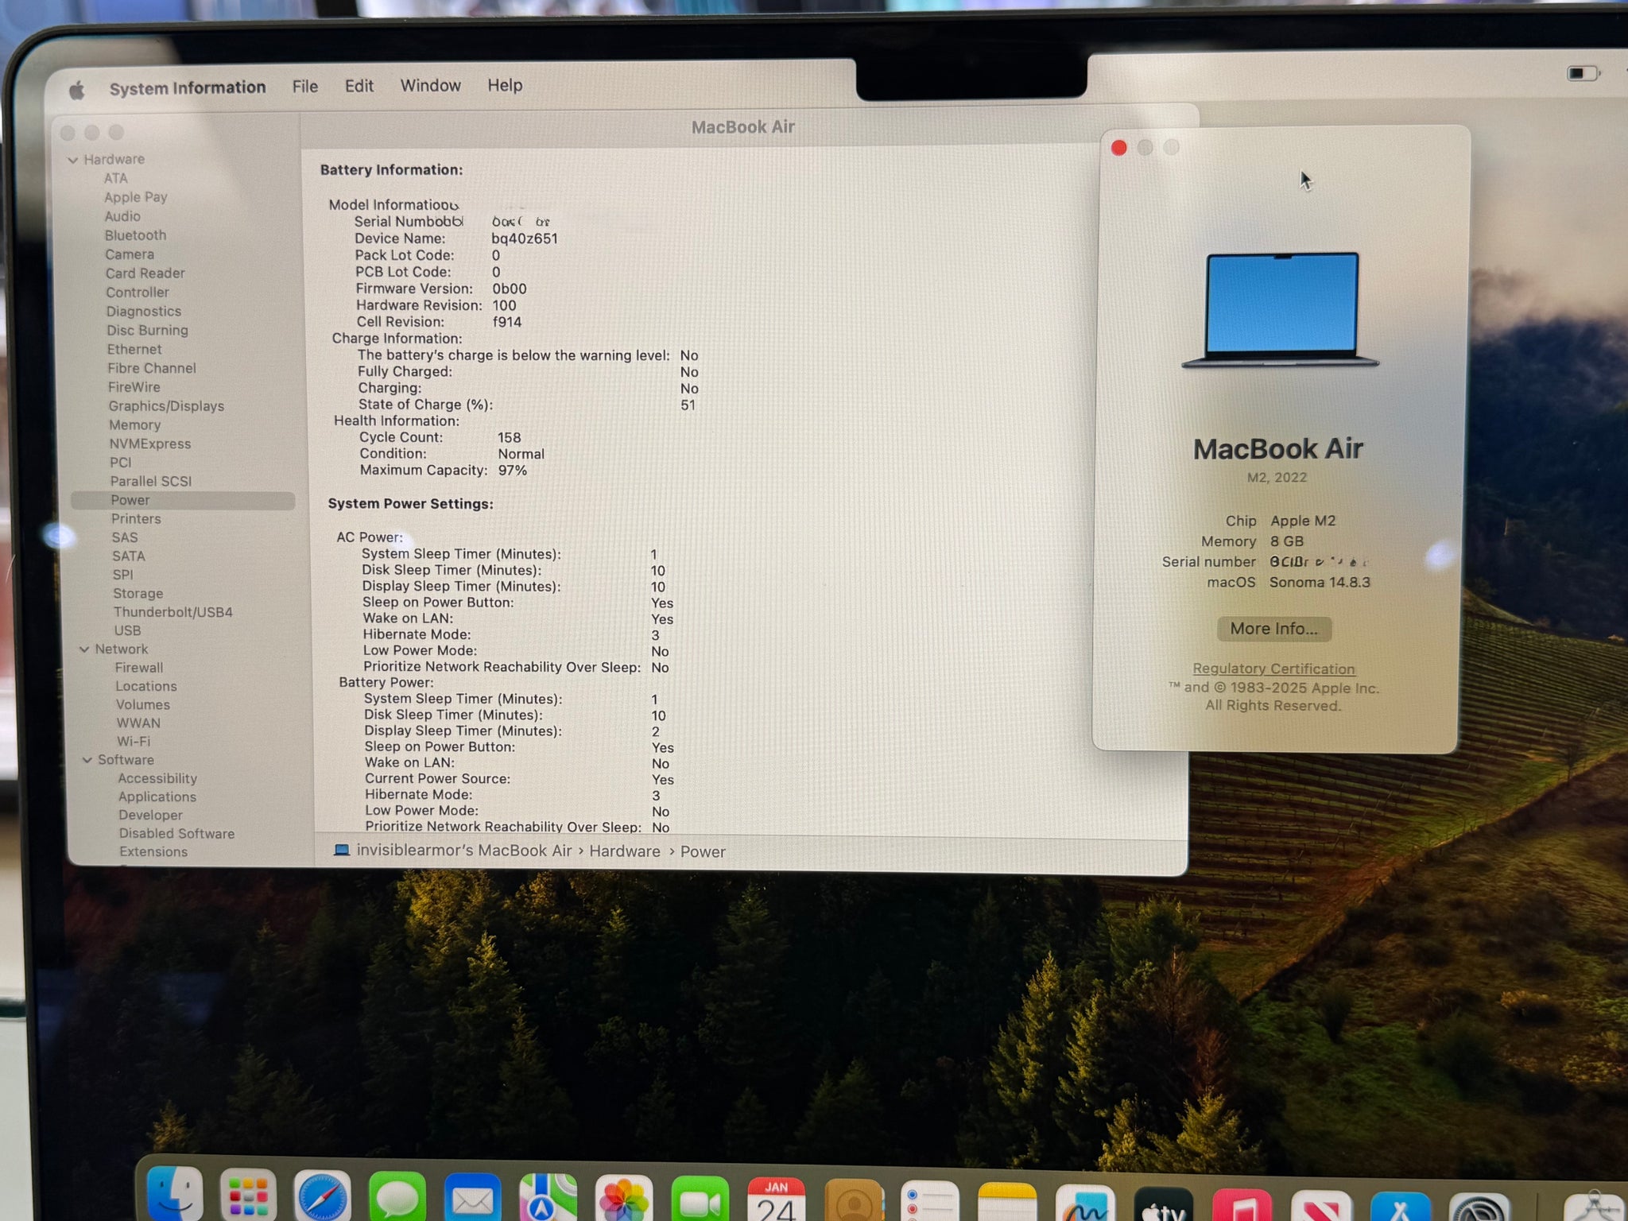
Task: Click the More Info... button
Action: [1273, 629]
